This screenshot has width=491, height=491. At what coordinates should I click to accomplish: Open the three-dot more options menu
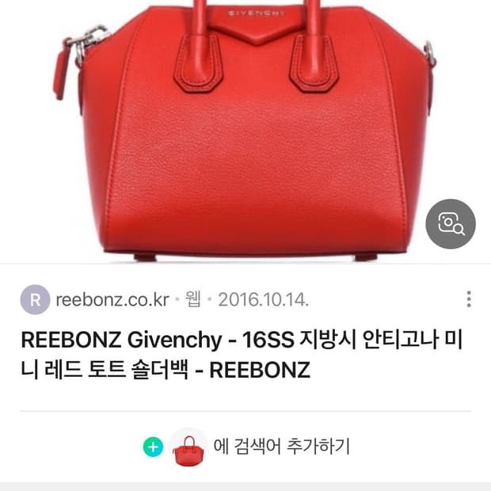(x=469, y=299)
